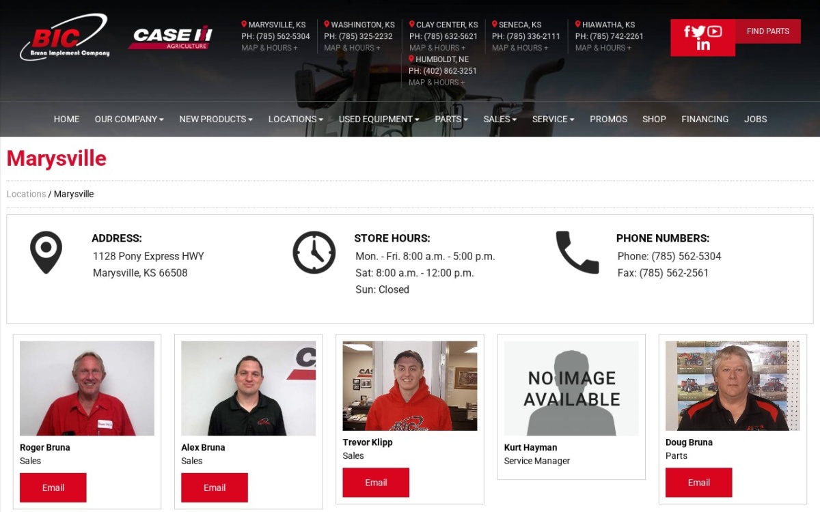Go to the Home page
The width and height of the screenshot is (820, 512).
[x=66, y=119]
